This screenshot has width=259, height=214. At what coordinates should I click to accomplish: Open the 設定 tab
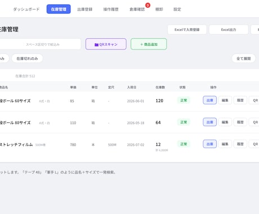coord(177,9)
